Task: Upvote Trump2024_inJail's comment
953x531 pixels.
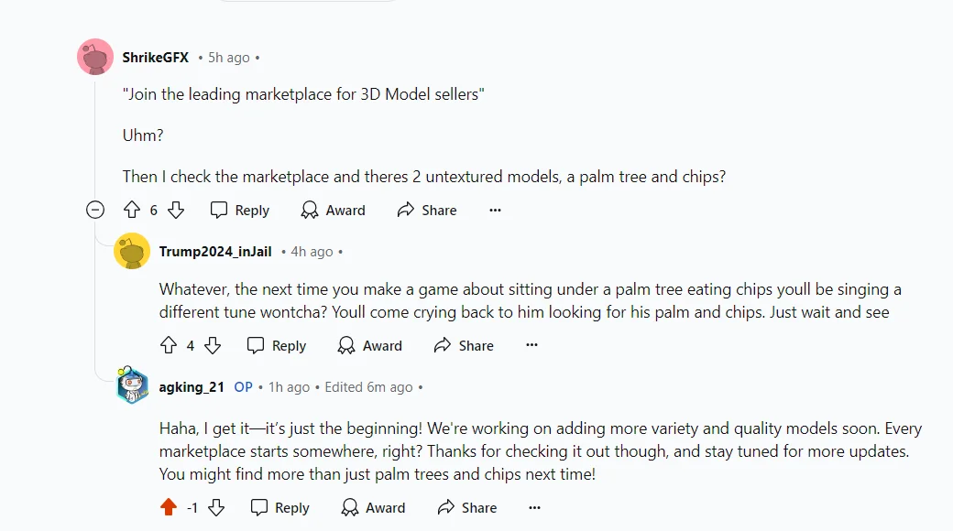Action: (169, 345)
